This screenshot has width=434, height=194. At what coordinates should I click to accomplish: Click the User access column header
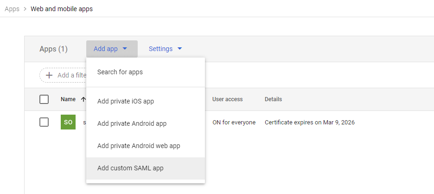[228, 99]
